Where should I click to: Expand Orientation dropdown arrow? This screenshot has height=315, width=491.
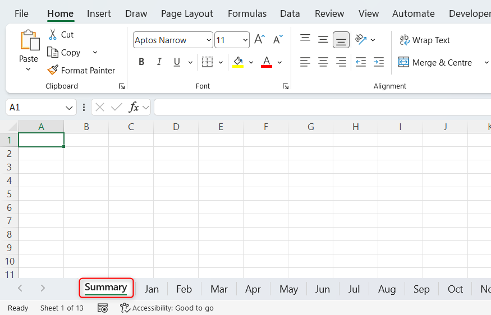click(373, 40)
